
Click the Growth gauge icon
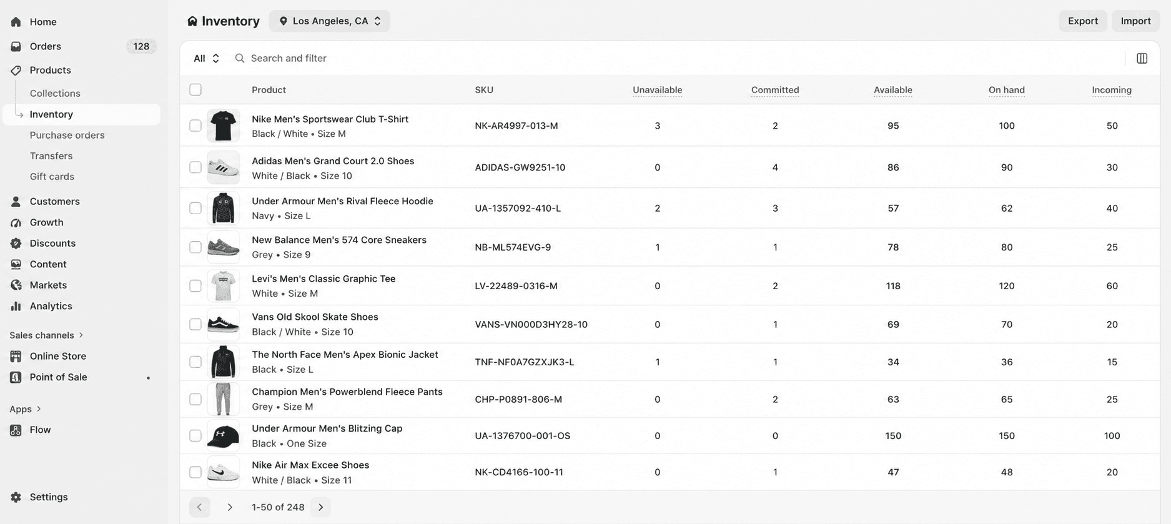(16, 222)
